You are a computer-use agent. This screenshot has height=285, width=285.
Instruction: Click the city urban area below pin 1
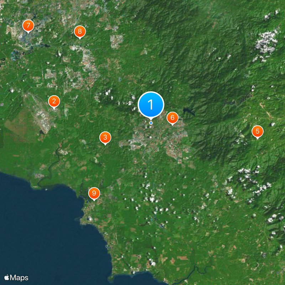(156, 140)
